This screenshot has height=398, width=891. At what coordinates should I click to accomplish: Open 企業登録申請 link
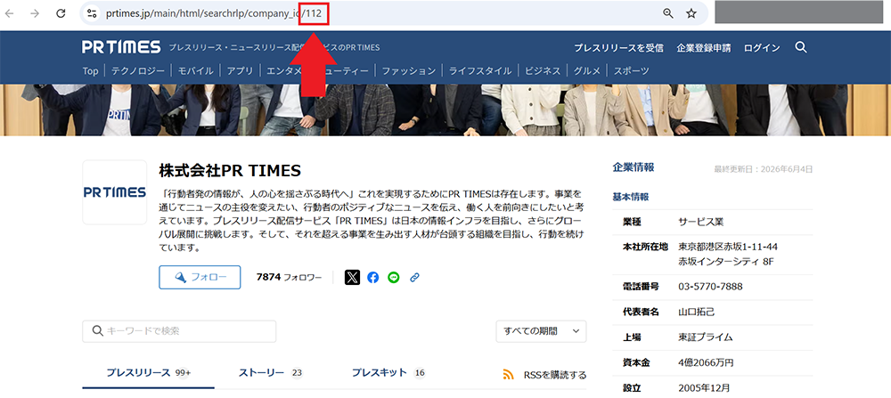pos(704,48)
